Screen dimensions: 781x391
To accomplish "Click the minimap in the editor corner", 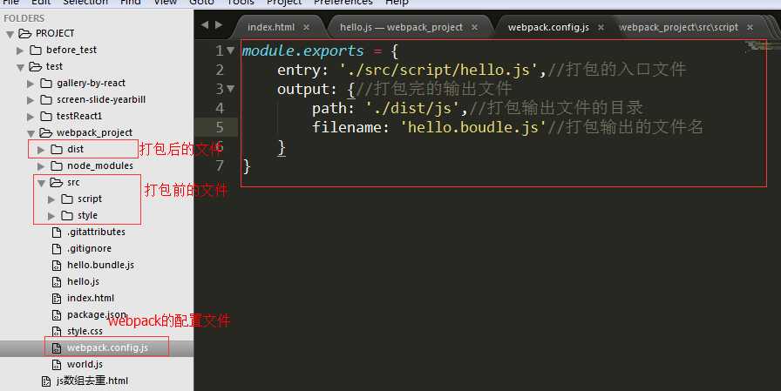I will pos(762,46).
